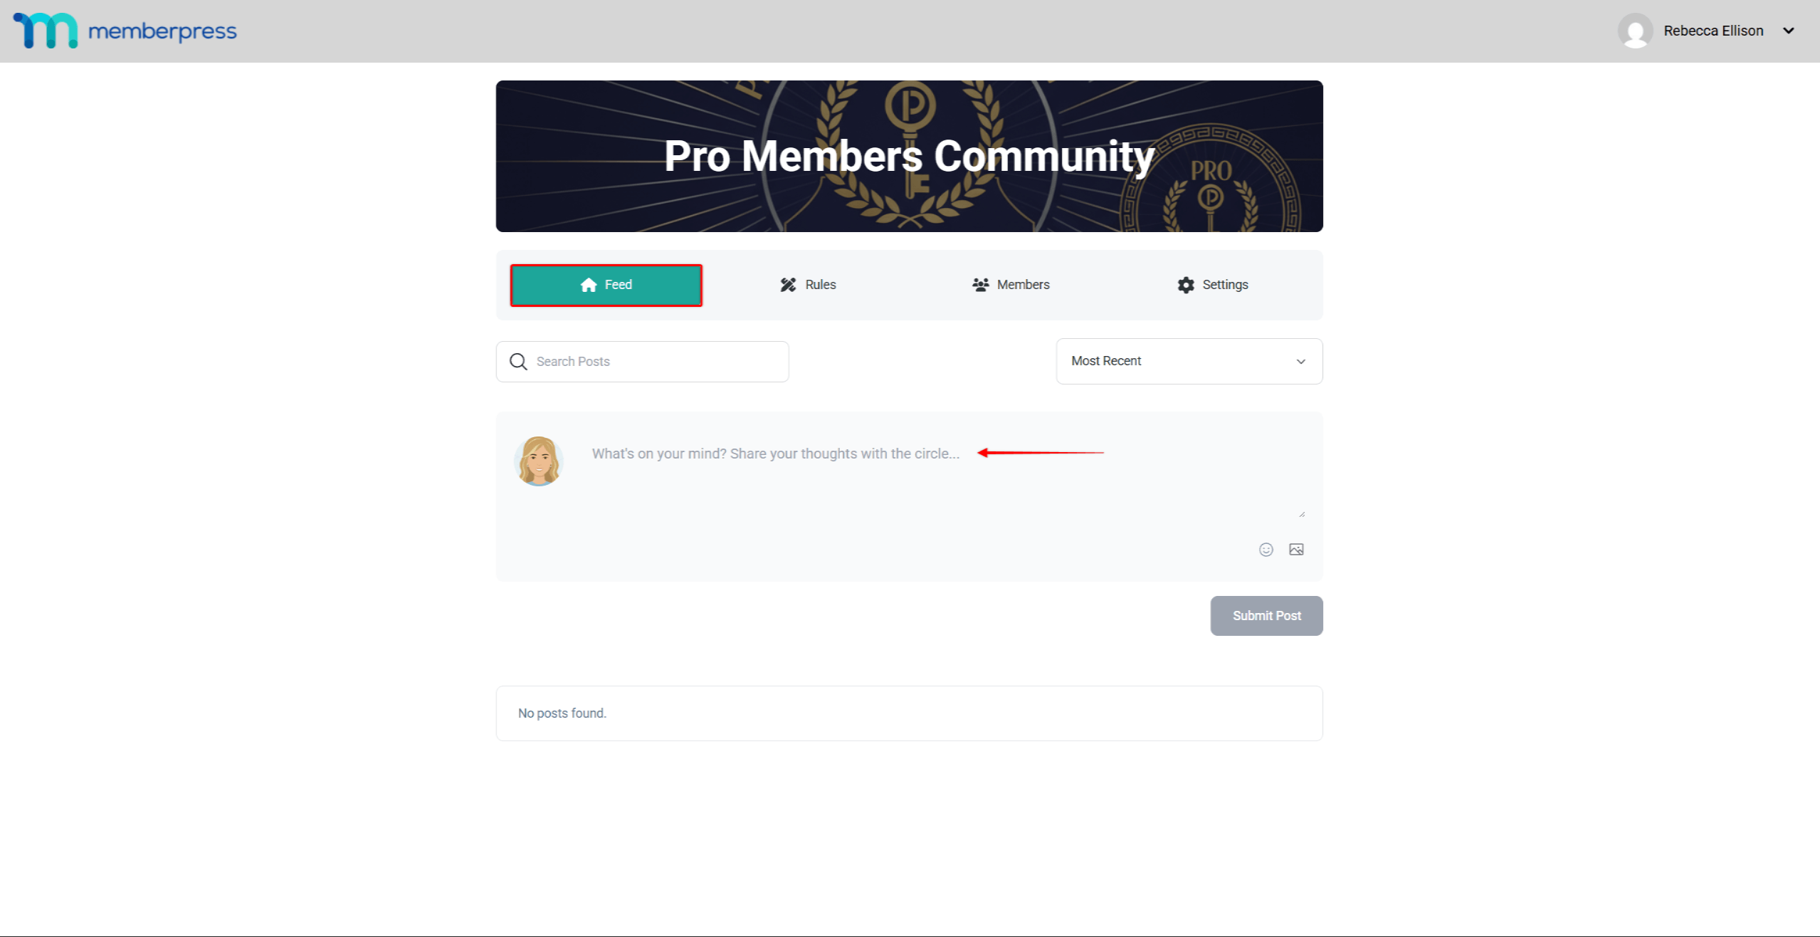Click Rebecca Ellison's profile avatar in header
Screen dimensions: 1820x937
coord(1635,31)
